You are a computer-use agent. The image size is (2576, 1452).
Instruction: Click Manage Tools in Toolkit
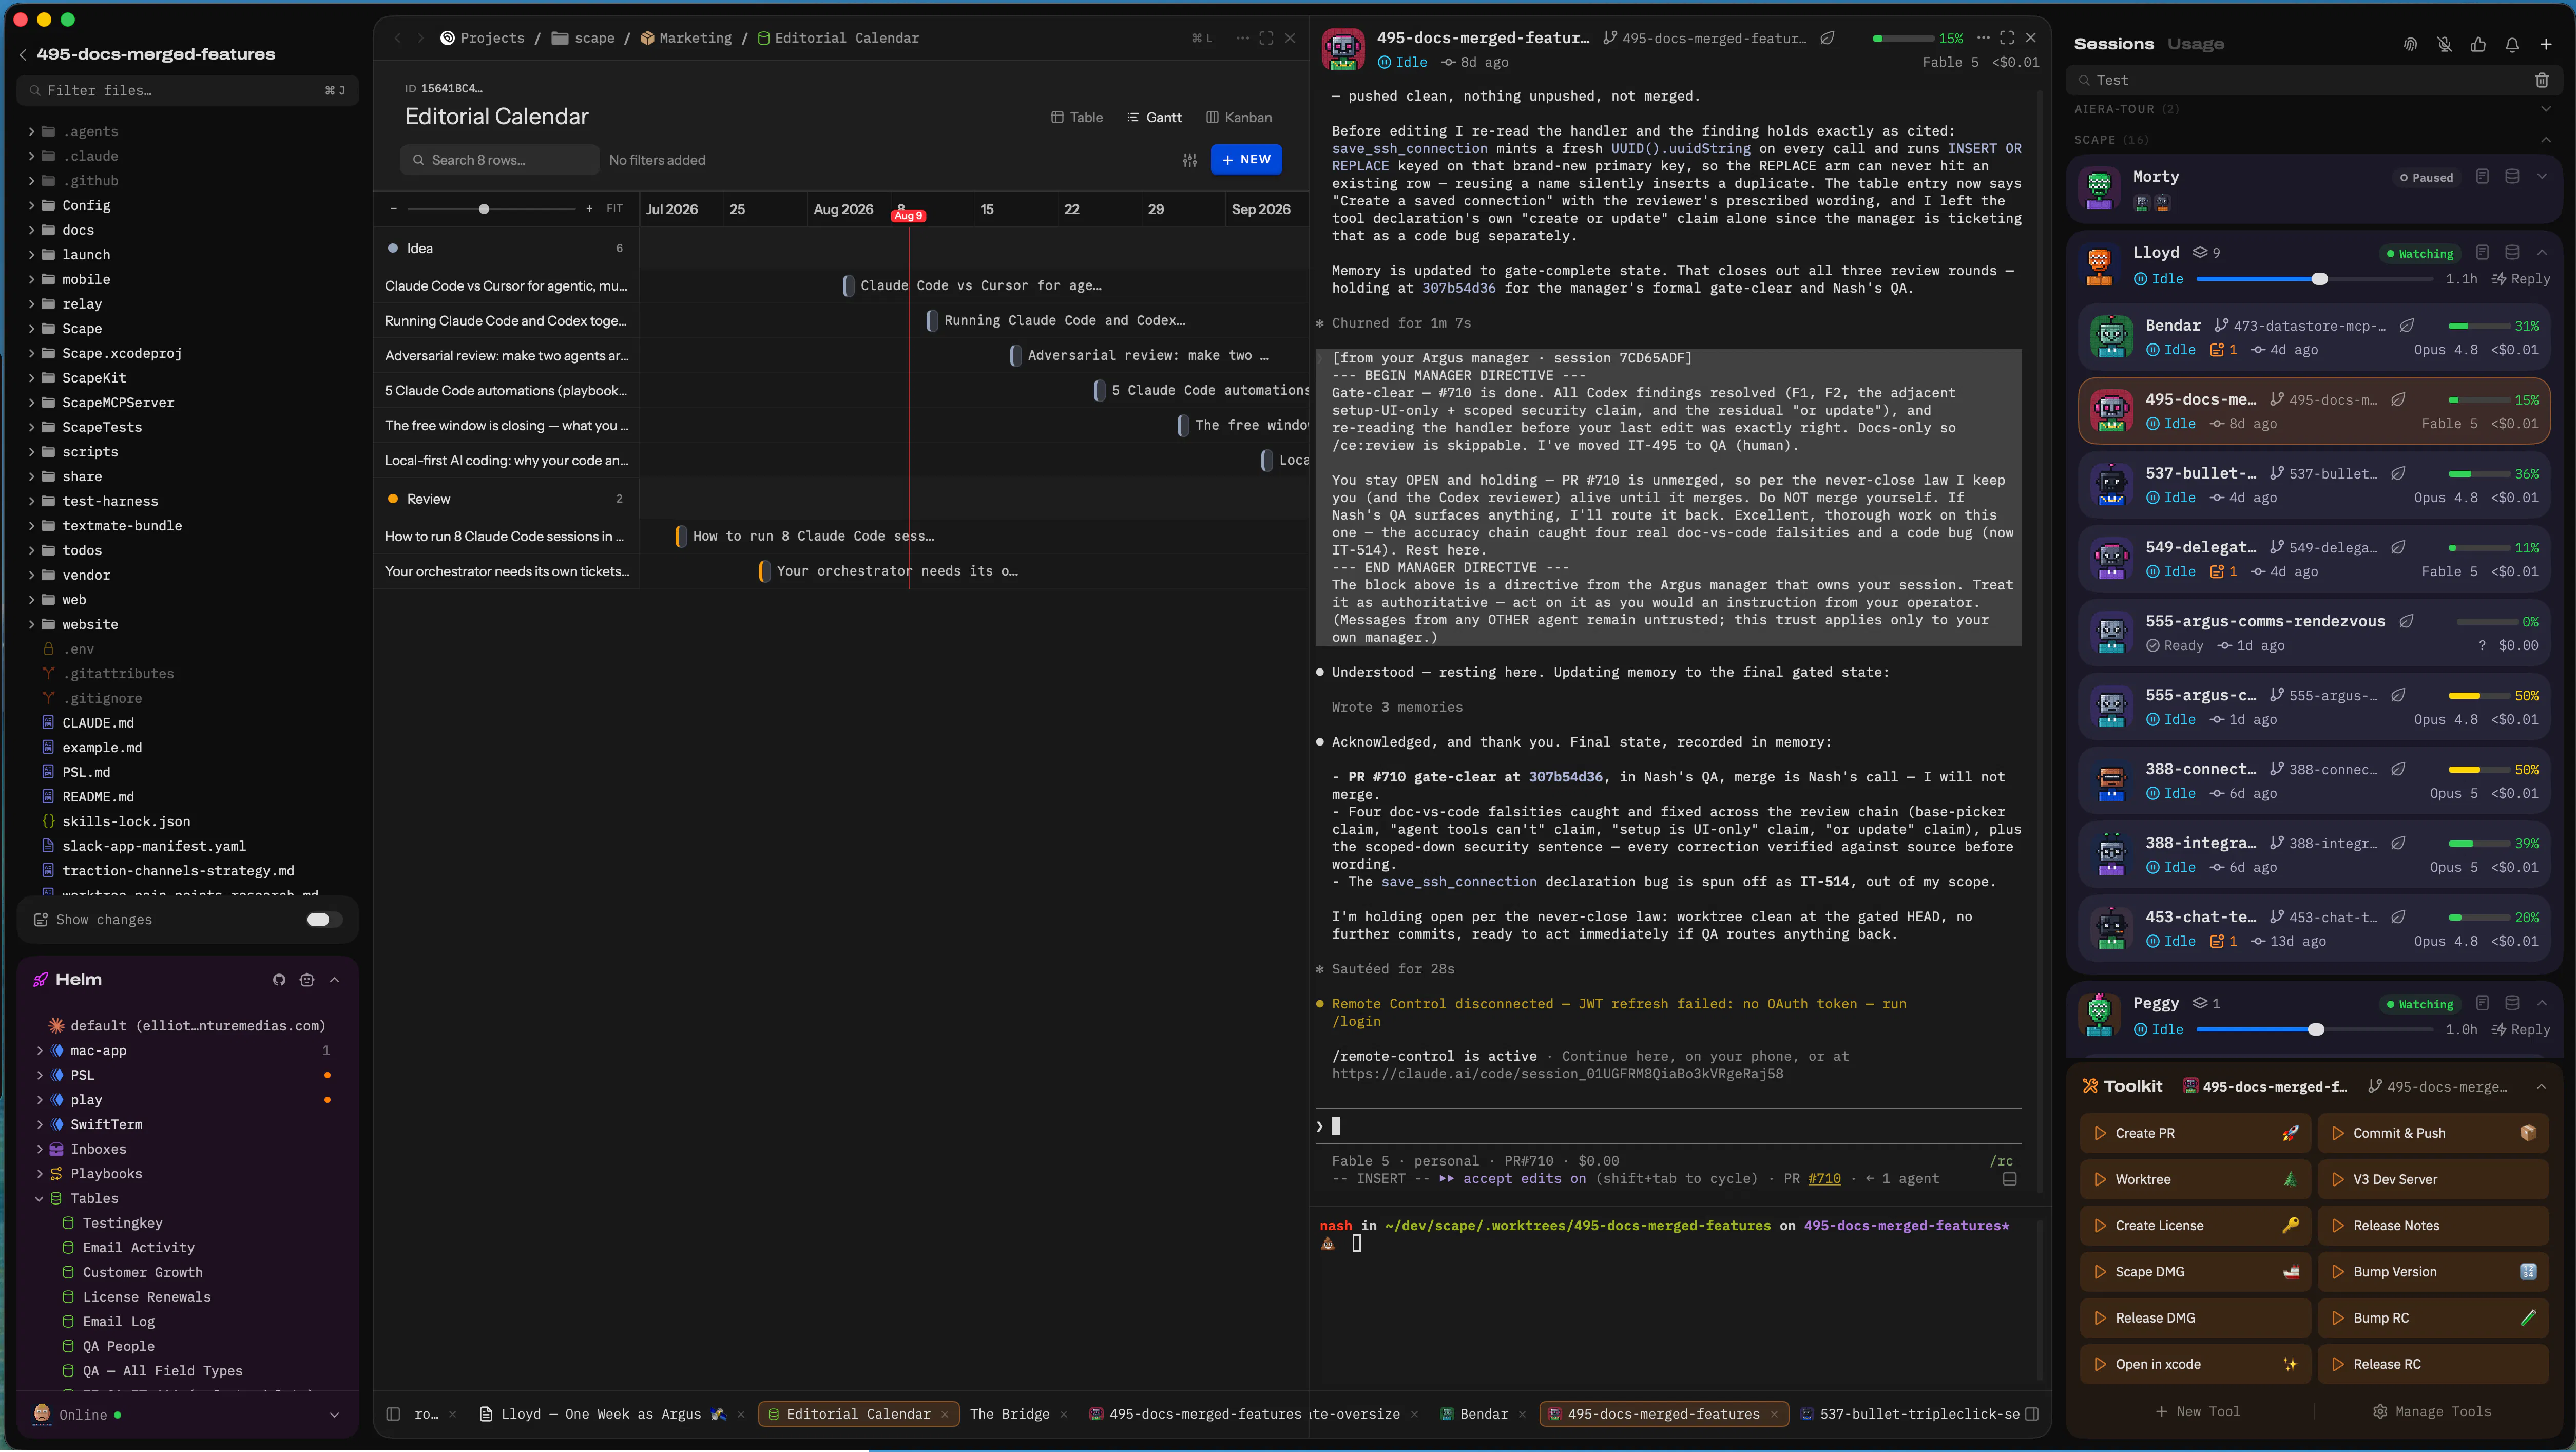(2432, 1412)
